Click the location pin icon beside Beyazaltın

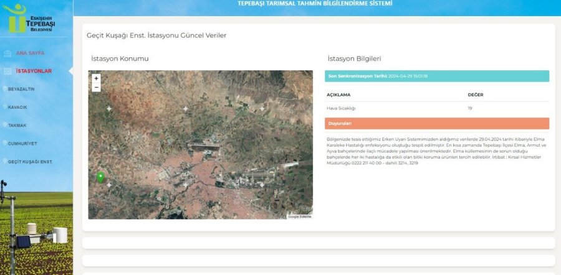[x=5, y=89]
